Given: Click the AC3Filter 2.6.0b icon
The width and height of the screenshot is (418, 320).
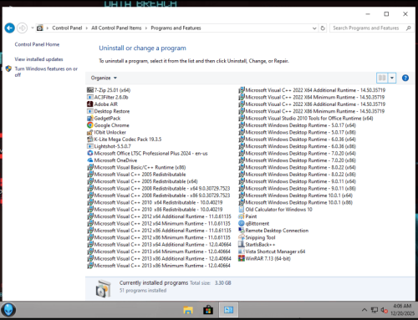Looking at the screenshot, I should pos(90,97).
